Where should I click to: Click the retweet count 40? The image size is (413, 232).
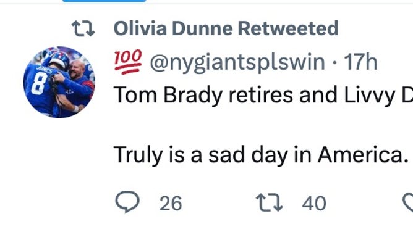click(x=314, y=203)
